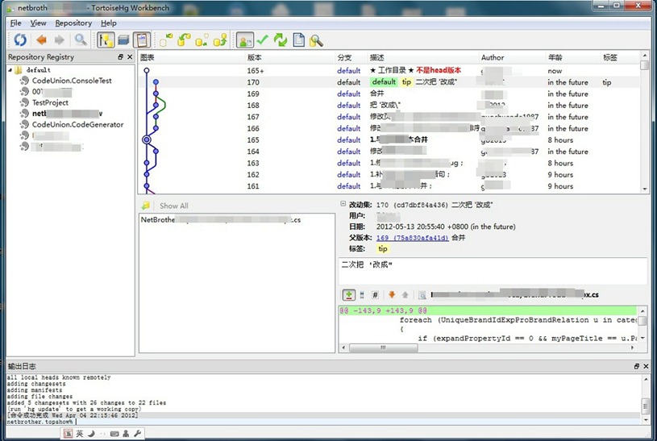The image size is (657, 441).
Task: Click the Incoming changesets icon
Action: coord(166,40)
